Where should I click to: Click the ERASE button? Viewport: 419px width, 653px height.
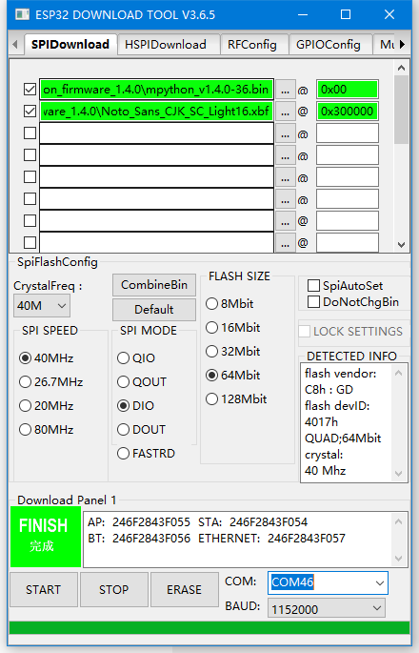[185, 590]
